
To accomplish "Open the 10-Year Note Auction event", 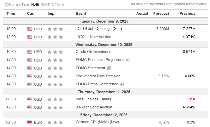I will tap(93, 37).
